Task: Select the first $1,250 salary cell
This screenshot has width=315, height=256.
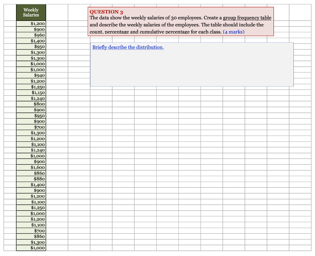Action: pos(31,87)
